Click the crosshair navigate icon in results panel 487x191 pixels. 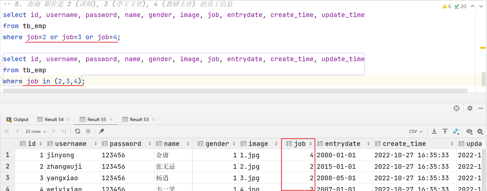tap(456, 108)
